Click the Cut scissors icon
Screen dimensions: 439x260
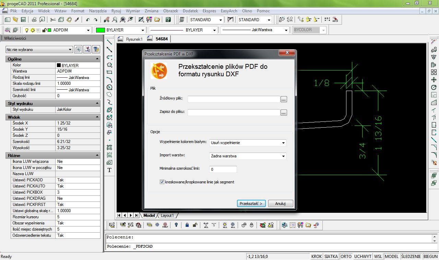pyautogui.click(x=53, y=19)
